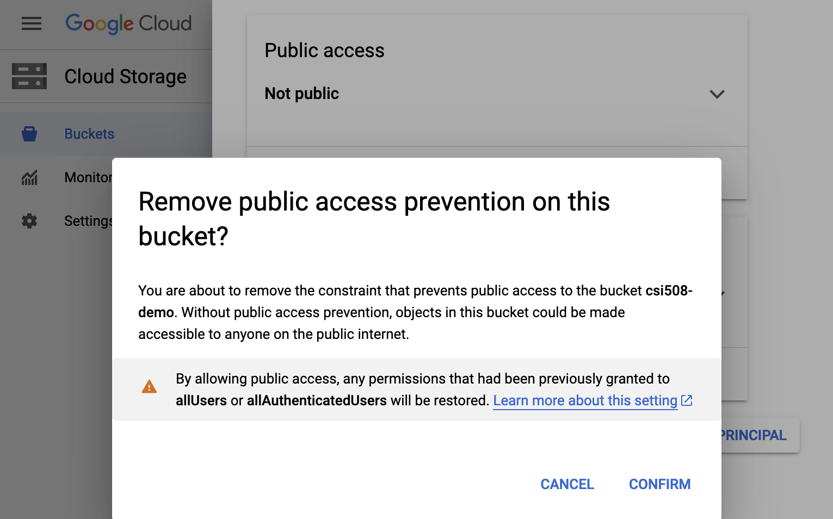Click the Cloud Storage service icon
The height and width of the screenshot is (519, 833).
click(29, 76)
